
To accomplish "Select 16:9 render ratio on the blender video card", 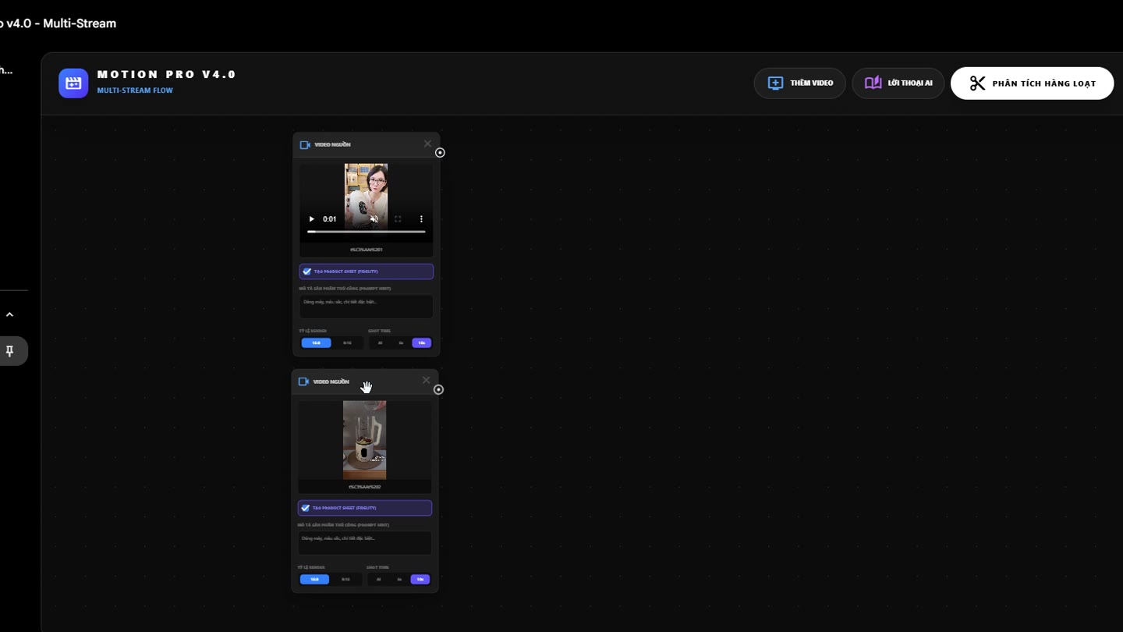I will 314,579.
